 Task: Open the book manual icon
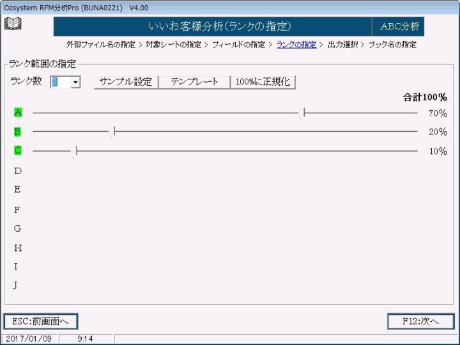tap(13, 24)
